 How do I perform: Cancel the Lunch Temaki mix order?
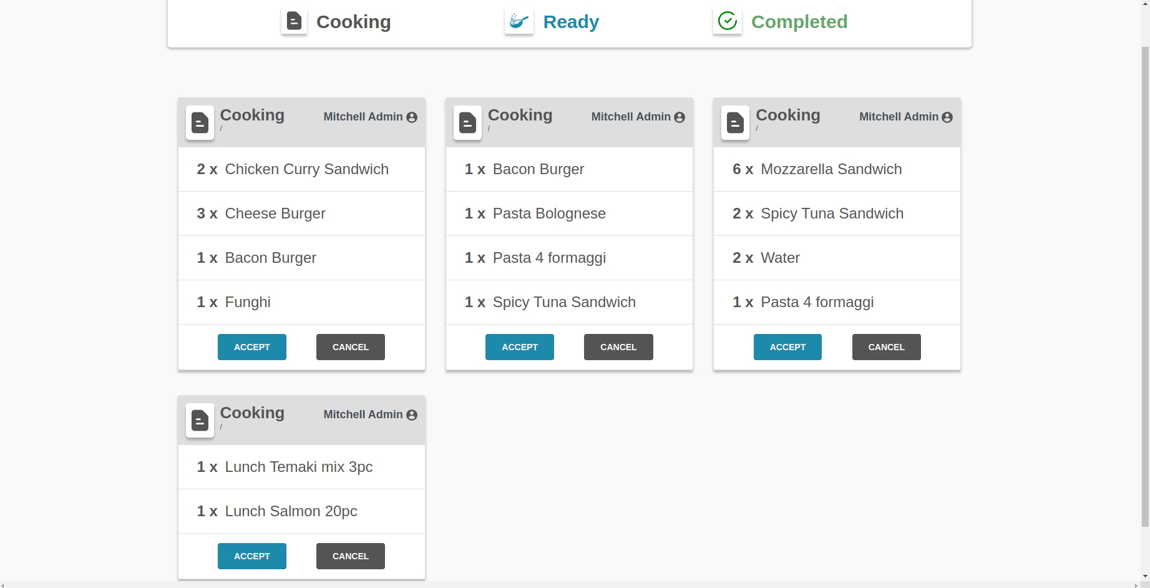click(350, 556)
